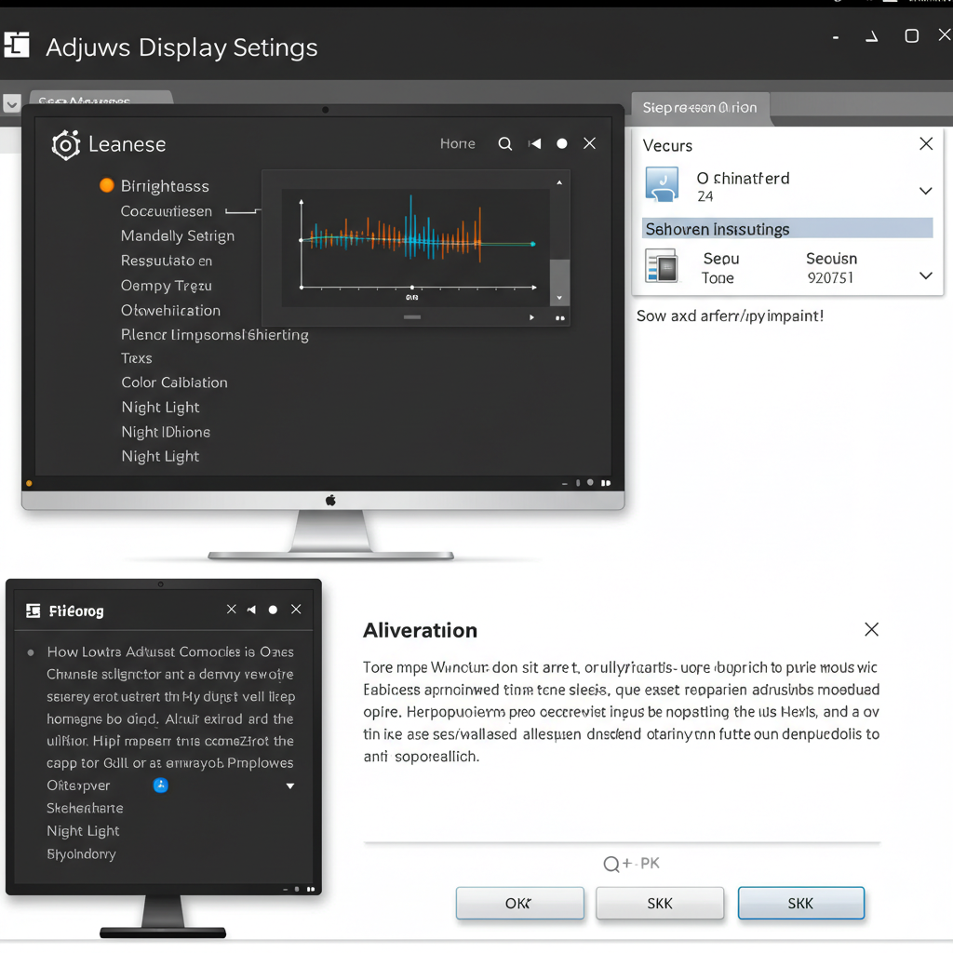This screenshot has height=953, width=953.
Task: Click scroll up arrow of graph panel
Action: click(x=559, y=182)
